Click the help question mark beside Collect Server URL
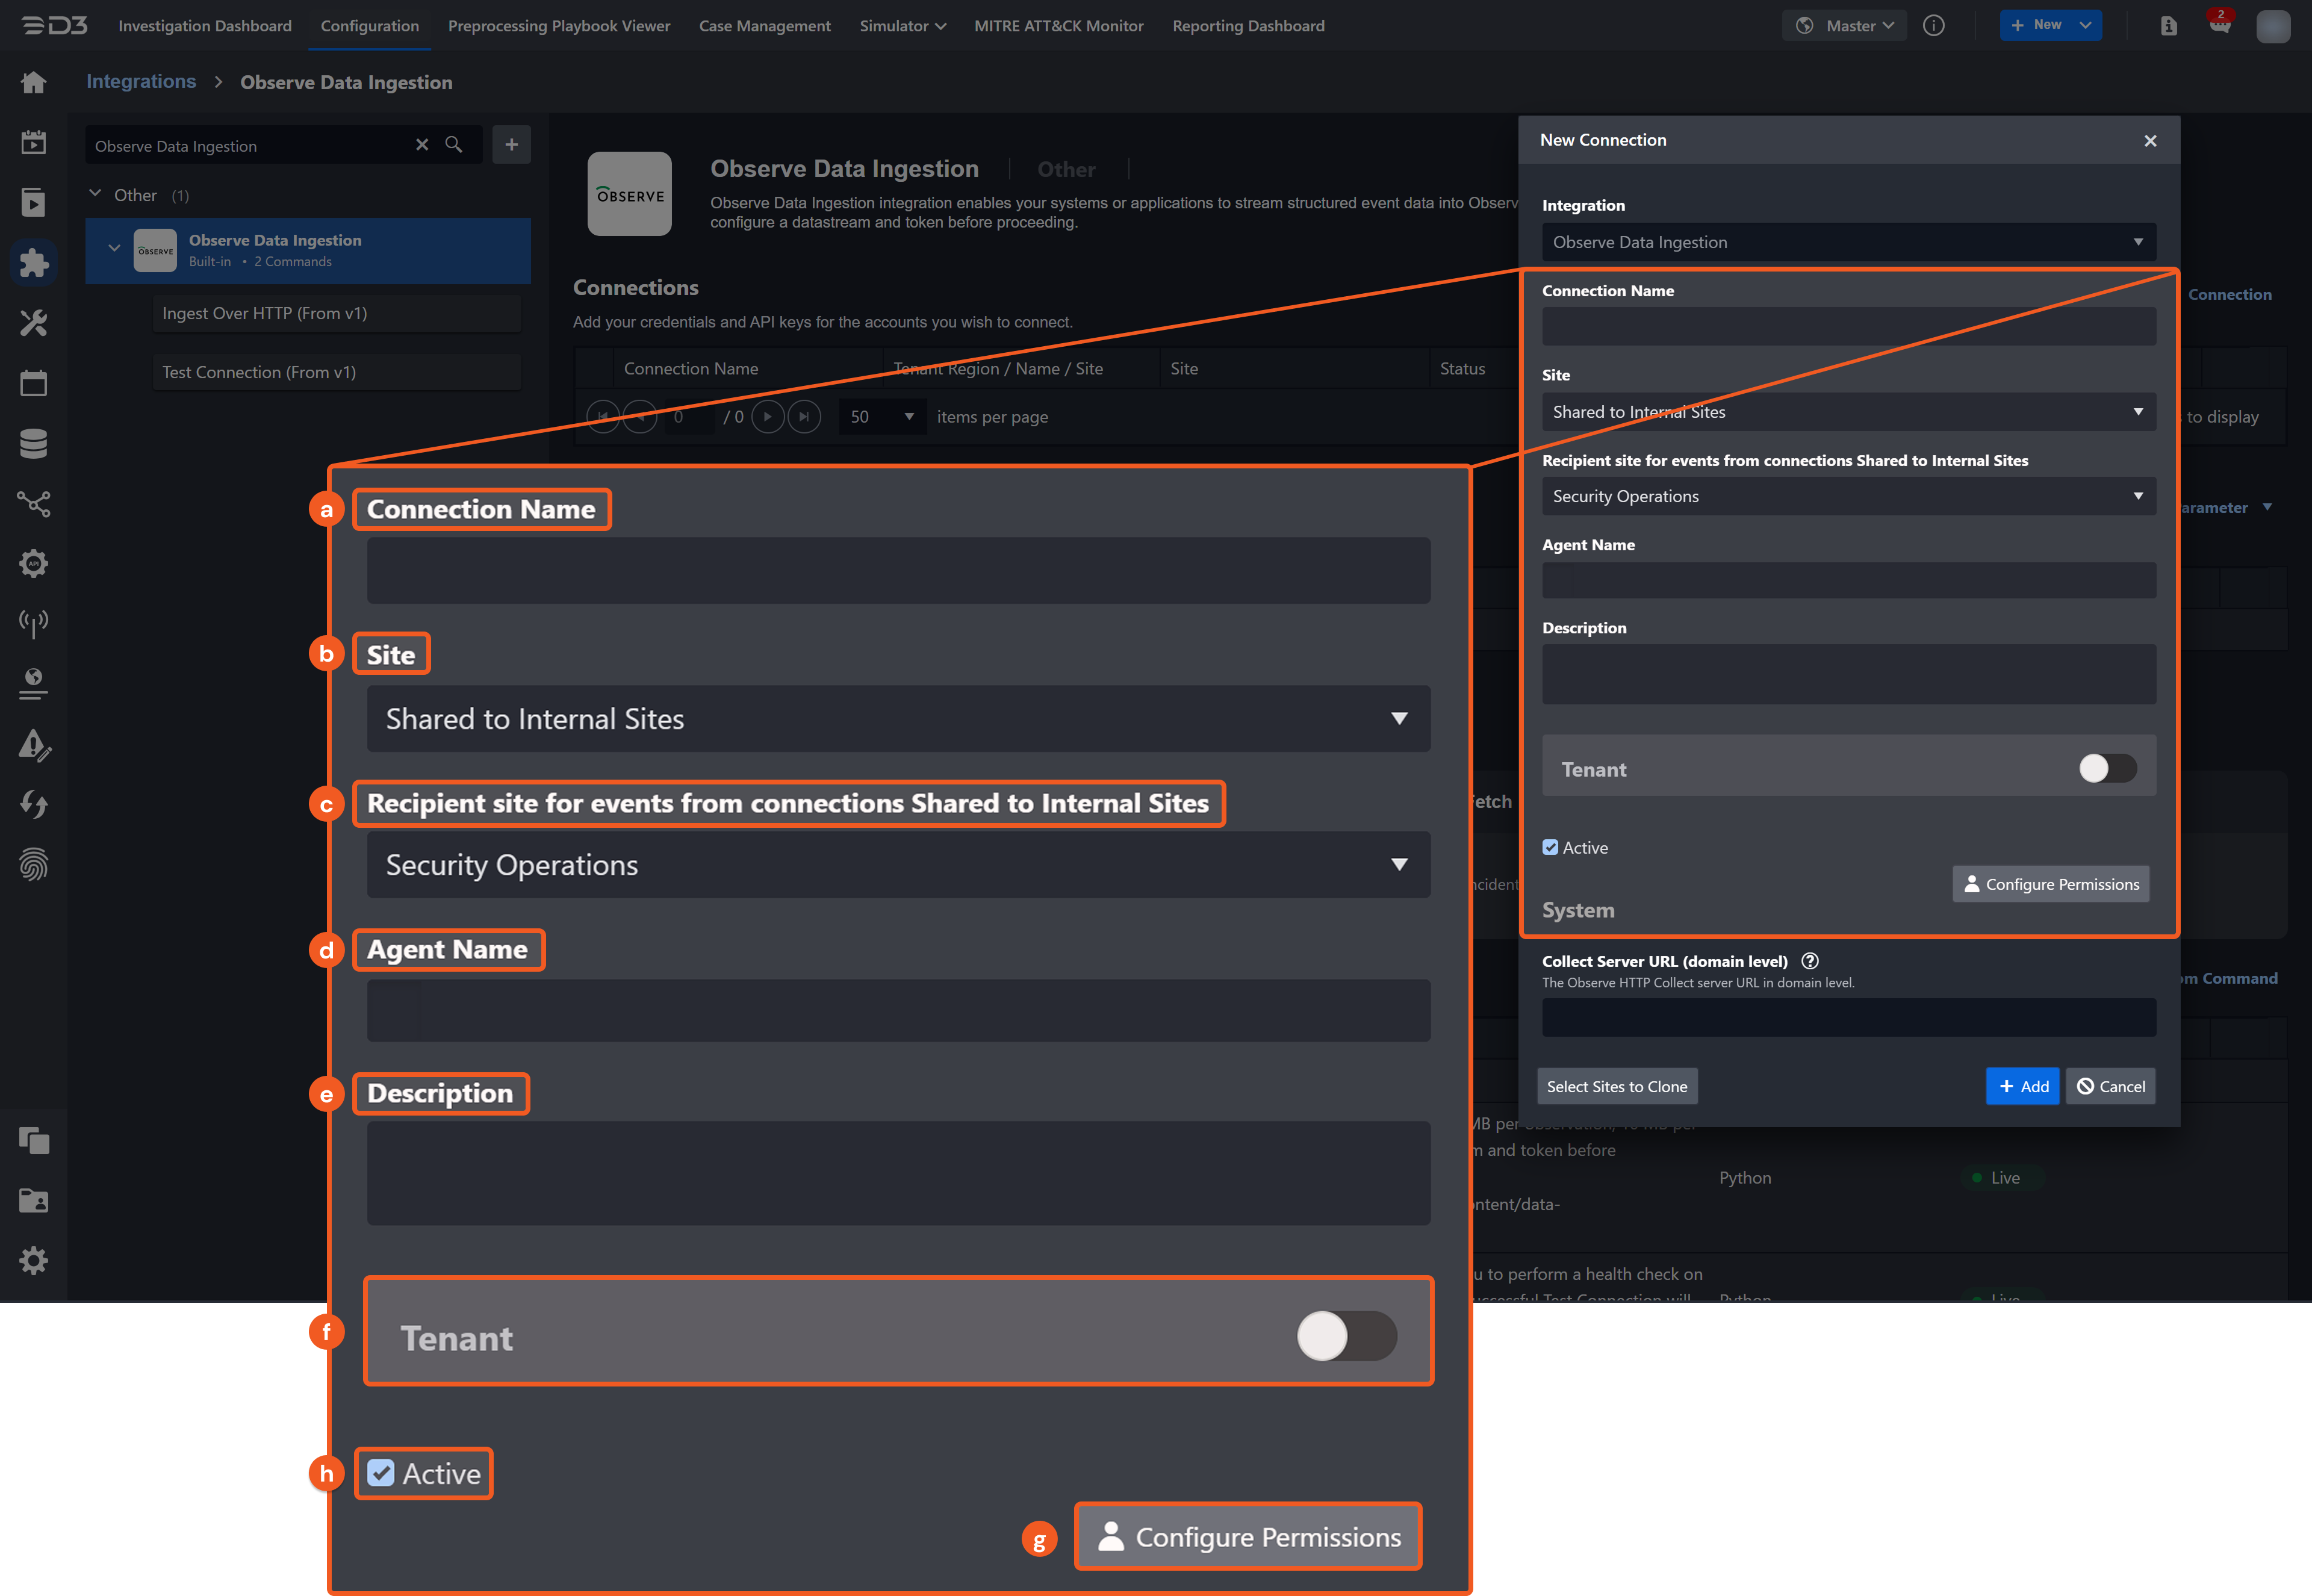 pos(1809,961)
